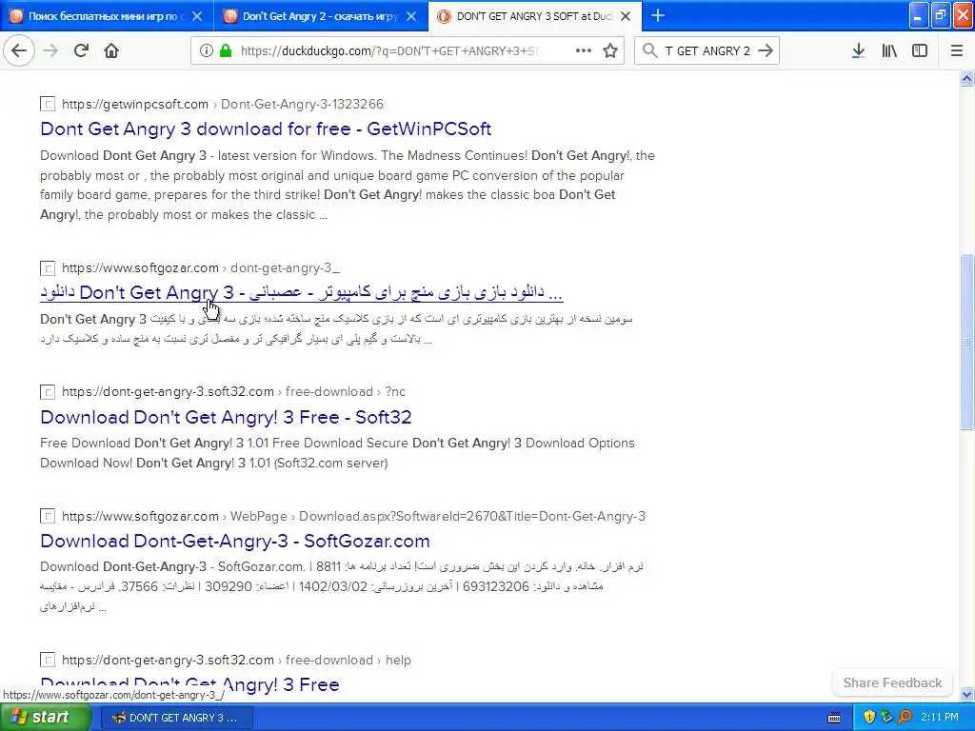Click the vertical scrollbar thumb
The image size is (975, 731).
click(x=966, y=342)
